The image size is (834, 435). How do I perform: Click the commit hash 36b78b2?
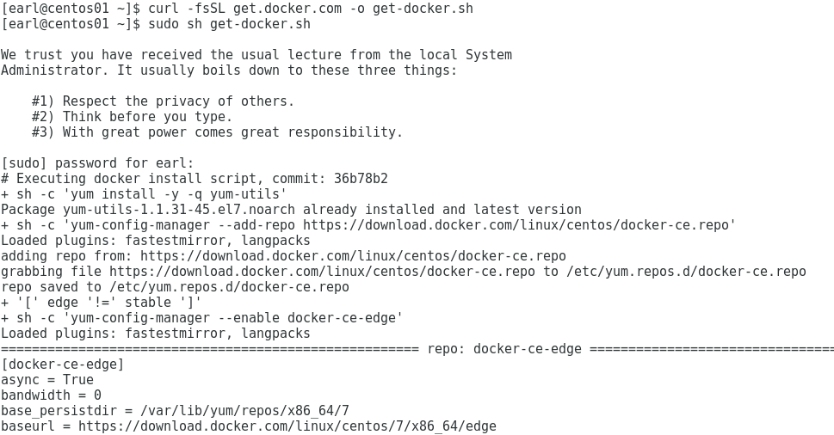361,179
